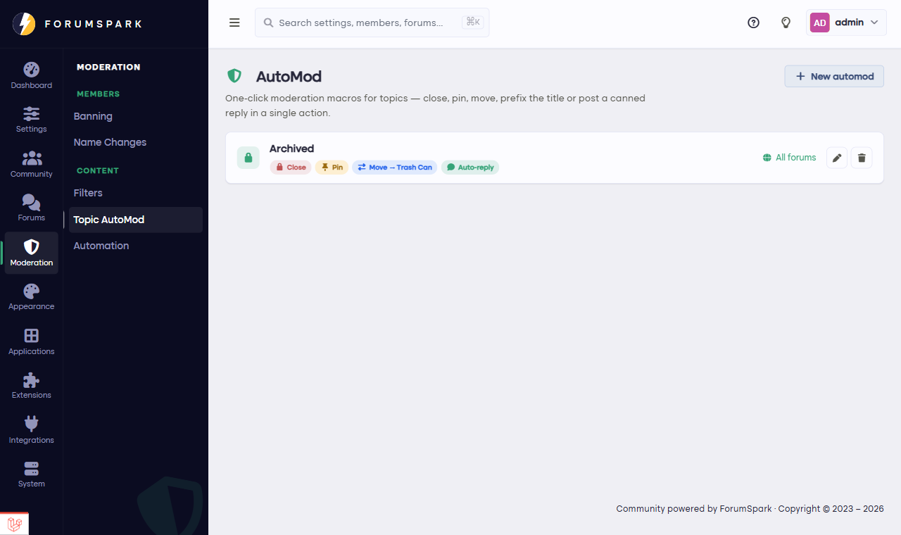
Task: Focus the search settings input field
Action: tap(372, 23)
